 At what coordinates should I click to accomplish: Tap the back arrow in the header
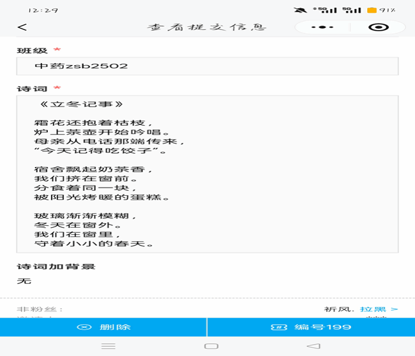[x=22, y=27]
